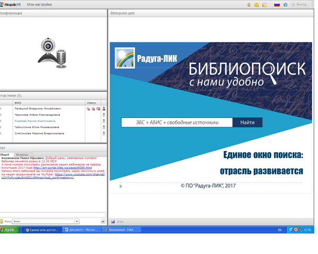Viewport: 318px width, 254px height.
Task: Click second muted status icon for Владимир Михайлович
Action: pyautogui.click(x=93, y=109)
